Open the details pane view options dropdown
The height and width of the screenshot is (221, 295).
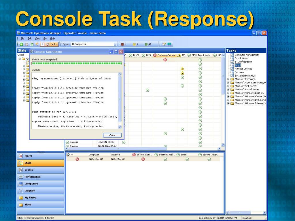72,155
